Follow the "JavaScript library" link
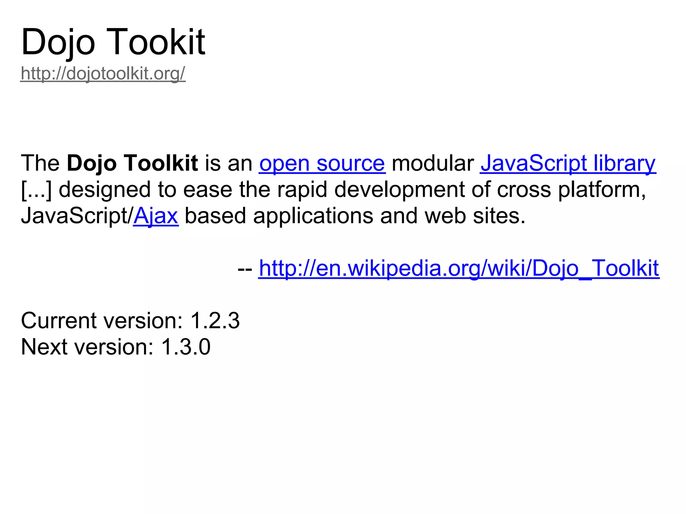This screenshot has width=686, height=514. 568,163
